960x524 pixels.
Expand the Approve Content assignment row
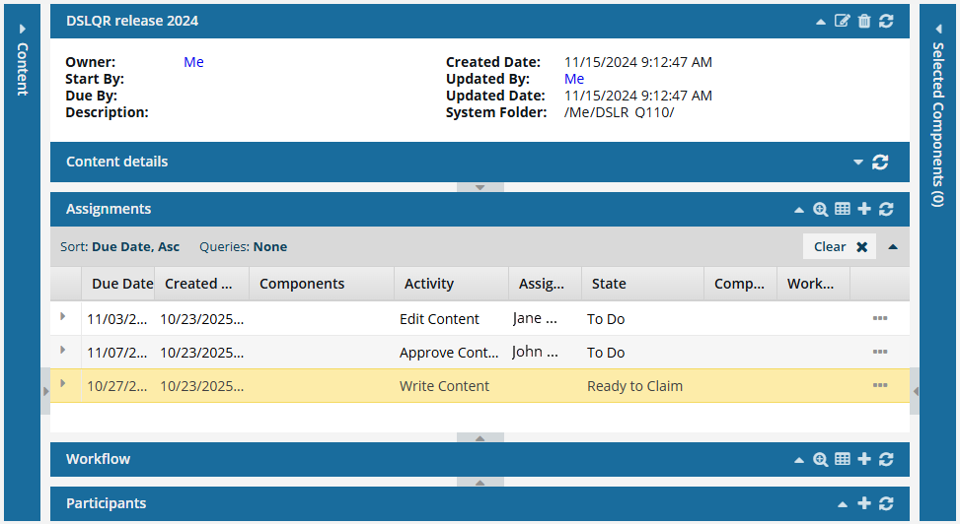pos(63,351)
